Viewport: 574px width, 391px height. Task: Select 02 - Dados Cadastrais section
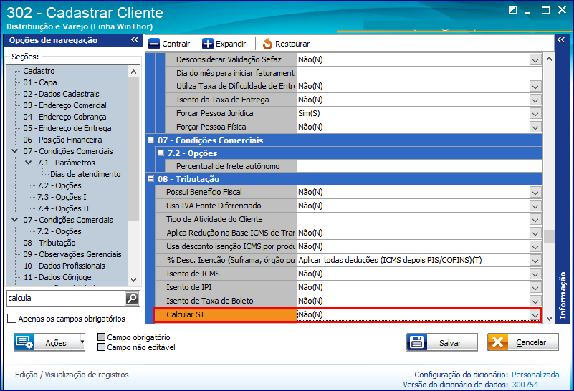click(61, 94)
